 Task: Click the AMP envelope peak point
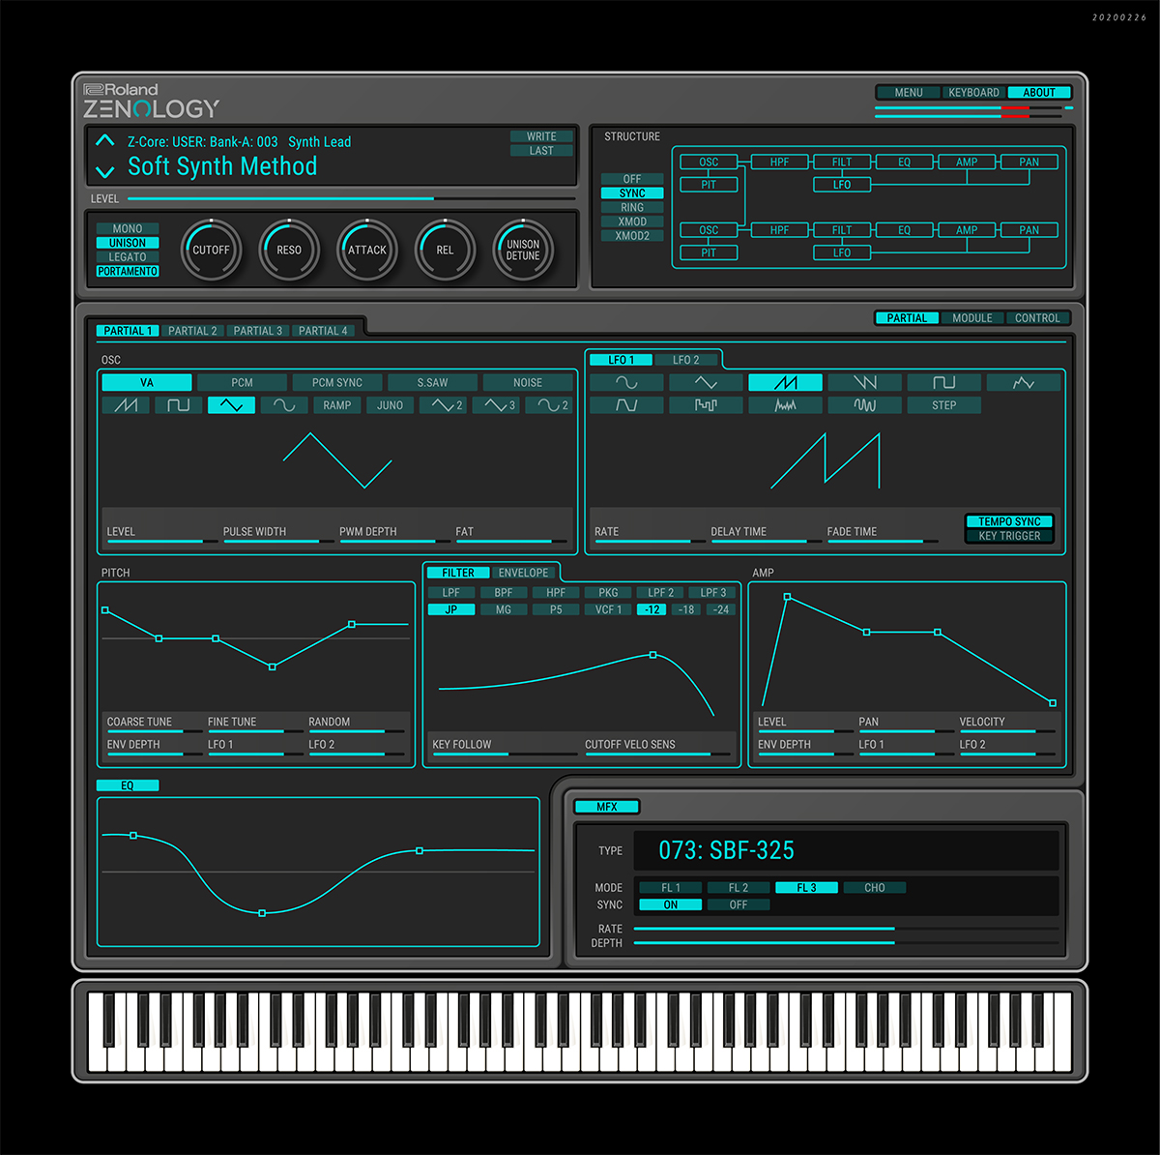click(787, 597)
